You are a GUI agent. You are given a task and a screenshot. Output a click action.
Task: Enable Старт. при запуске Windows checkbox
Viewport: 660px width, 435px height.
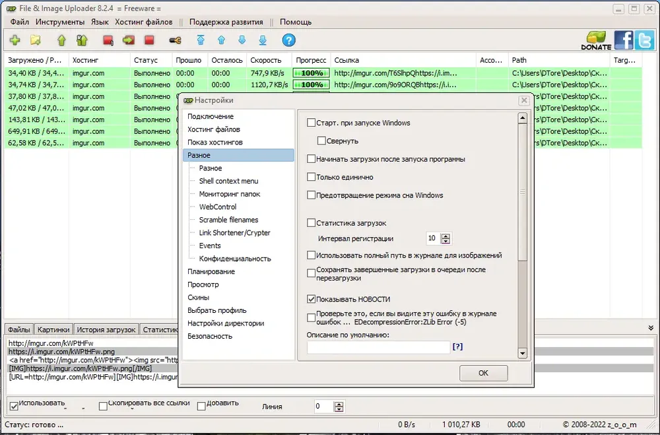tap(311, 123)
